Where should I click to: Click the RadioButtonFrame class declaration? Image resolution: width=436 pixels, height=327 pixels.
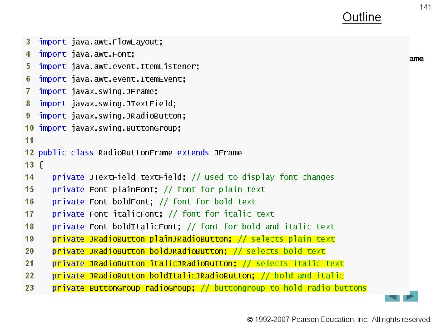coord(140,153)
